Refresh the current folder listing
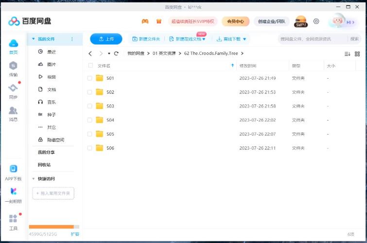Viewport: 367px width, 243px height. coord(116,53)
